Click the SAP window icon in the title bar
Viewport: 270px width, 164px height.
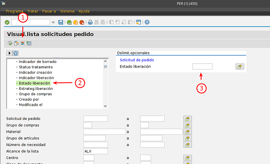[x=3, y=3]
